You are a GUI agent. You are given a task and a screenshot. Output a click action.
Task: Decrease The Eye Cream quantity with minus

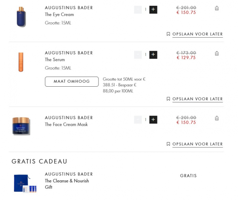(138, 10)
